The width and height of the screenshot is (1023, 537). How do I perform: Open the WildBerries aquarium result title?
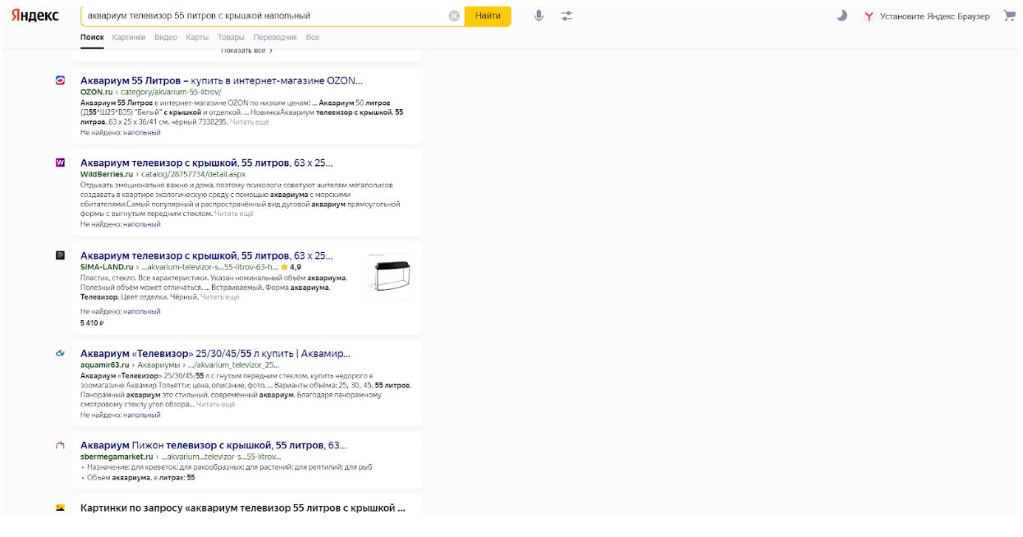click(x=207, y=163)
